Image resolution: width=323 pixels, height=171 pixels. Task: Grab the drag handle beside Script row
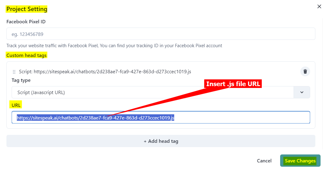pos(14,72)
